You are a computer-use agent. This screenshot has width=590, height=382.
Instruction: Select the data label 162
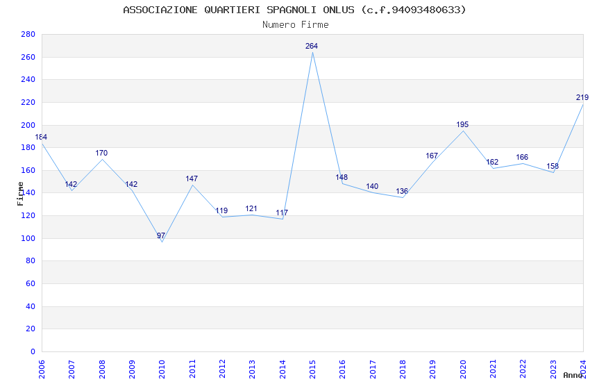[492, 161]
